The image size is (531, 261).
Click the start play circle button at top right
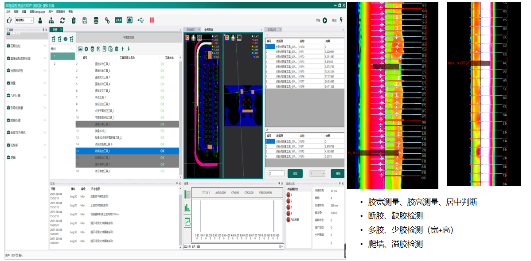point(325,20)
